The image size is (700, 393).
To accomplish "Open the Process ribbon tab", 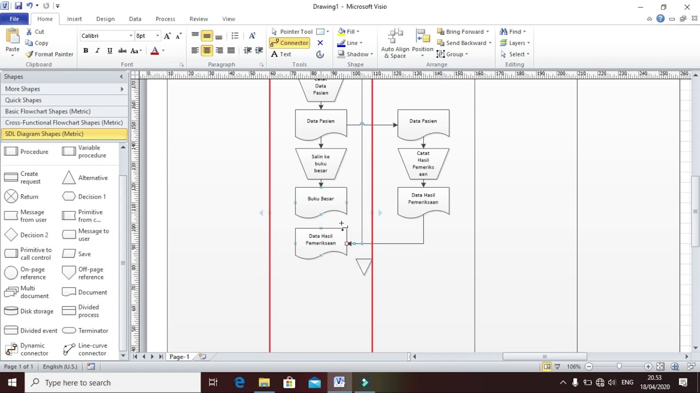I will pos(165,19).
